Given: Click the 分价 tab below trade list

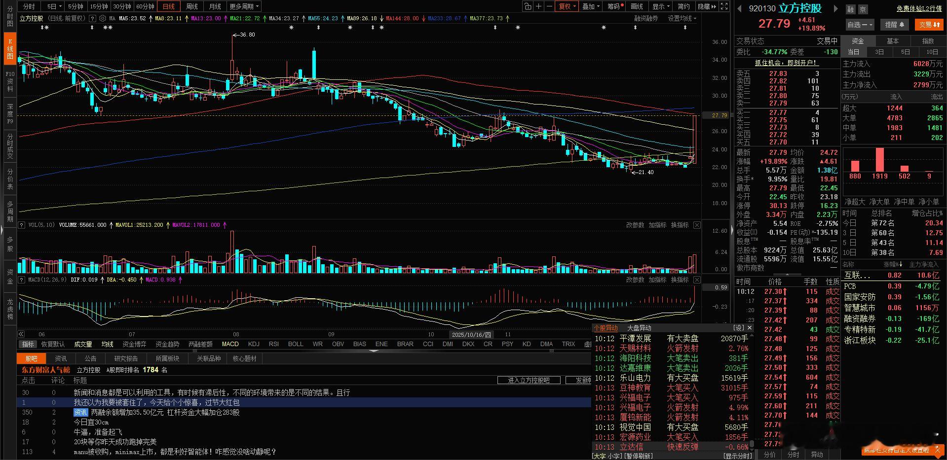Looking at the screenshot, I should click(770, 455).
